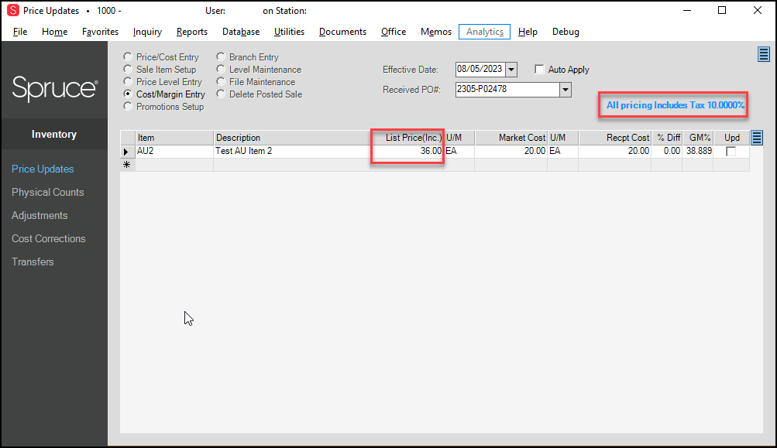
Task: Open the grid column options menu icon
Action: [757, 138]
